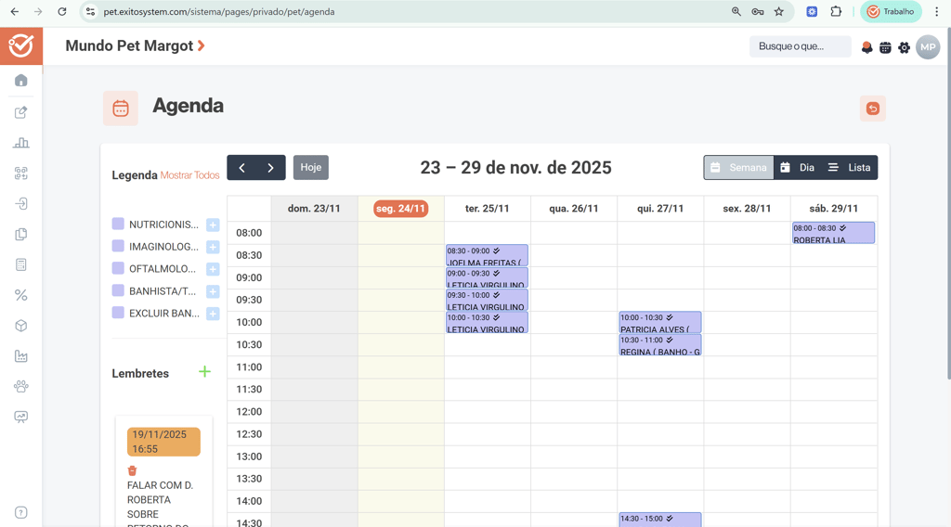Screen dimensions: 951x527
Task: Click the orange refresh agenda button
Action: [873, 109]
